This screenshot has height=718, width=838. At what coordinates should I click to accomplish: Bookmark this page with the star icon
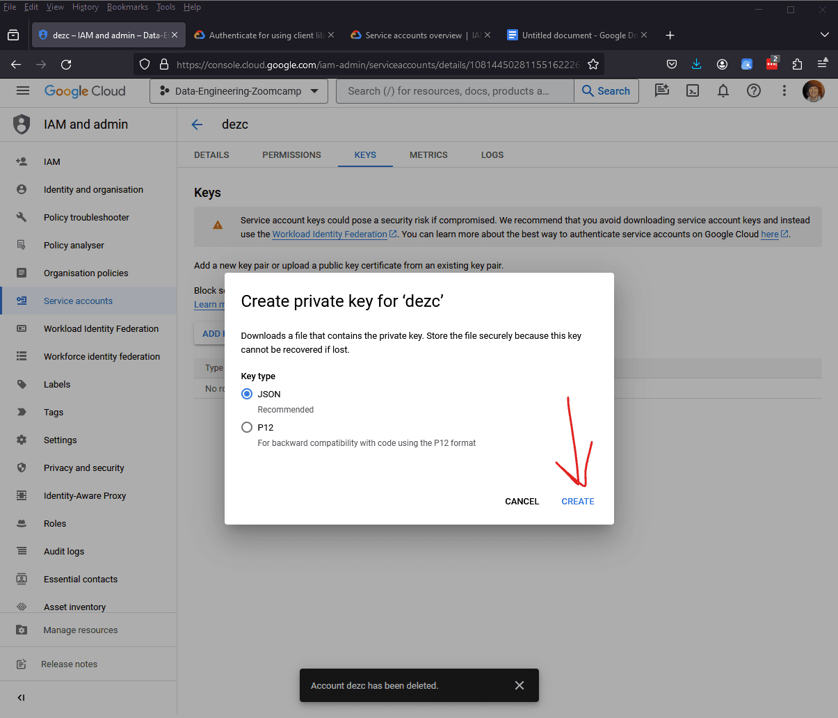click(593, 64)
